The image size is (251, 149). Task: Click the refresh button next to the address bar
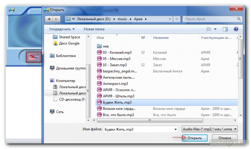(176, 19)
